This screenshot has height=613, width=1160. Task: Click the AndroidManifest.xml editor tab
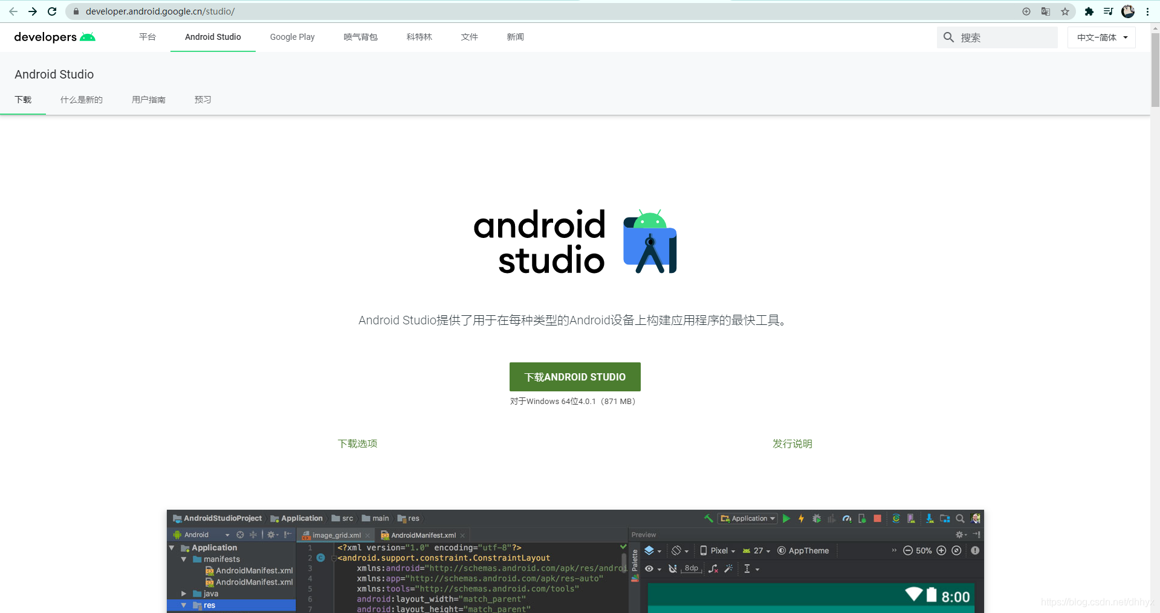423,535
